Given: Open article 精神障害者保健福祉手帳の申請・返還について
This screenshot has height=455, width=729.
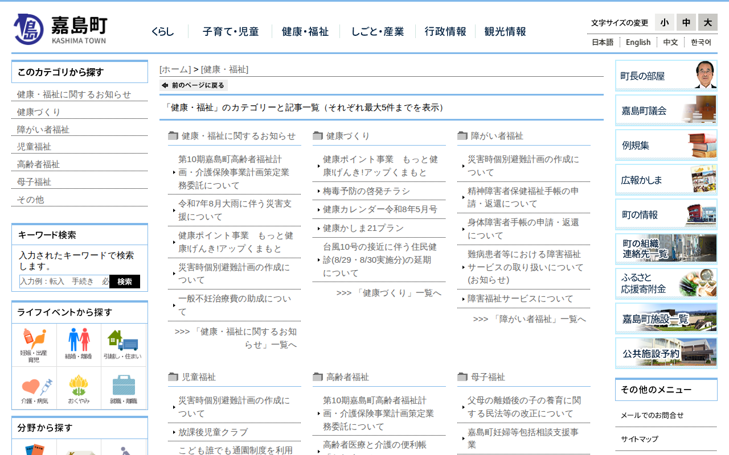Looking at the screenshot, I should 523,197.
